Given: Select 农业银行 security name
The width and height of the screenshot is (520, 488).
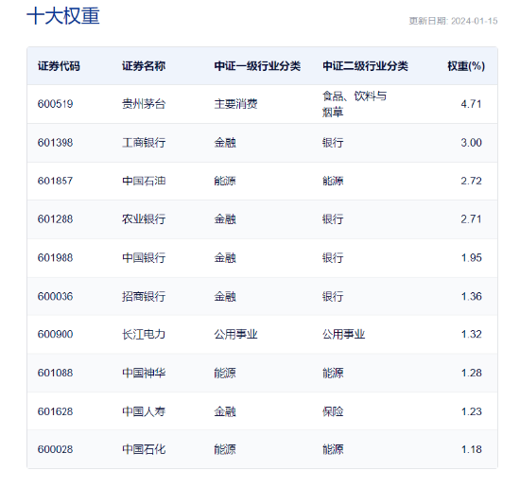Looking at the screenshot, I should point(144,219).
